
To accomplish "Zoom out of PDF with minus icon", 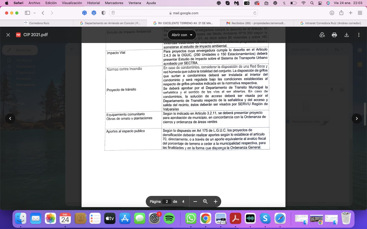I will coord(195,202).
